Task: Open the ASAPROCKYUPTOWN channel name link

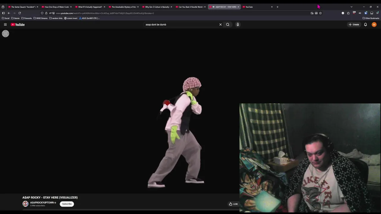Action: [x=42, y=203]
